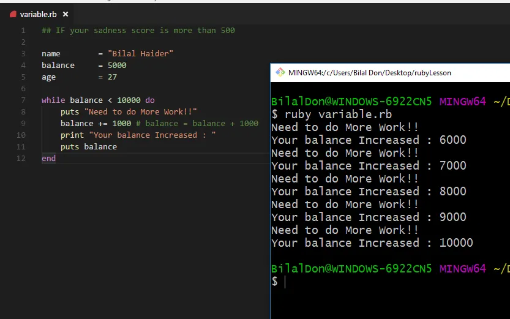Screen dimensions: 510x319
Task: Click terminal output 'Your balance Increased : 9000'
Action: click(x=369, y=217)
